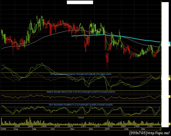Image resolution: width=171 pixels, height=136 pixels.
Task: Click the yellow volume value tag
Action: point(170,124)
